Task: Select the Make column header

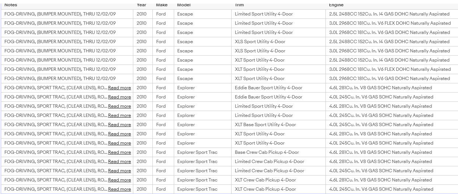Action: tap(162, 5)
